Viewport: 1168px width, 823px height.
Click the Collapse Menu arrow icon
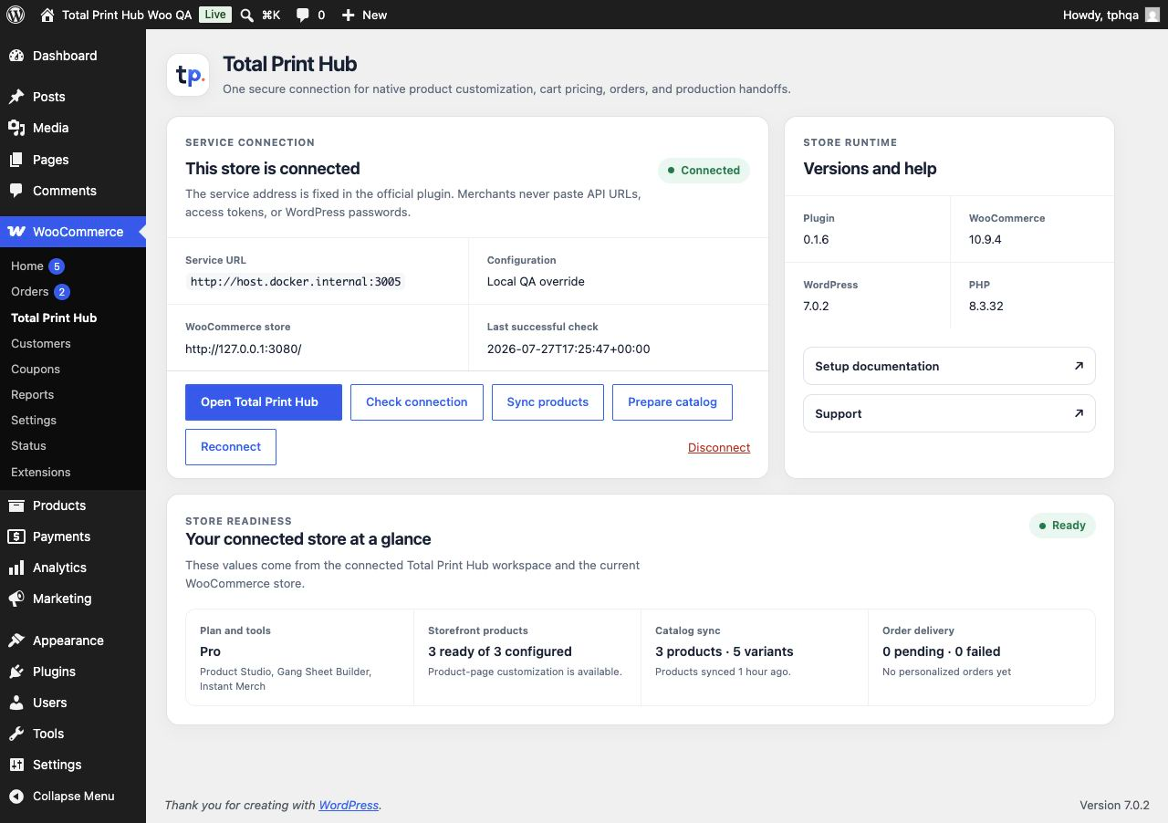click(x=16, y=796)
